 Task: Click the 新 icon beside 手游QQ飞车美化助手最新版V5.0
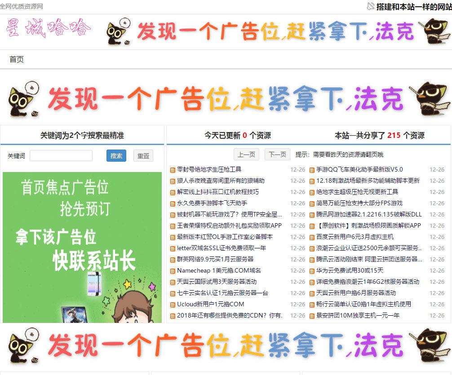click(312, 170)
